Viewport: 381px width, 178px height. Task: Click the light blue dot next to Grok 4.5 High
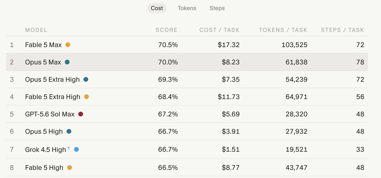(x=76, y=149)
